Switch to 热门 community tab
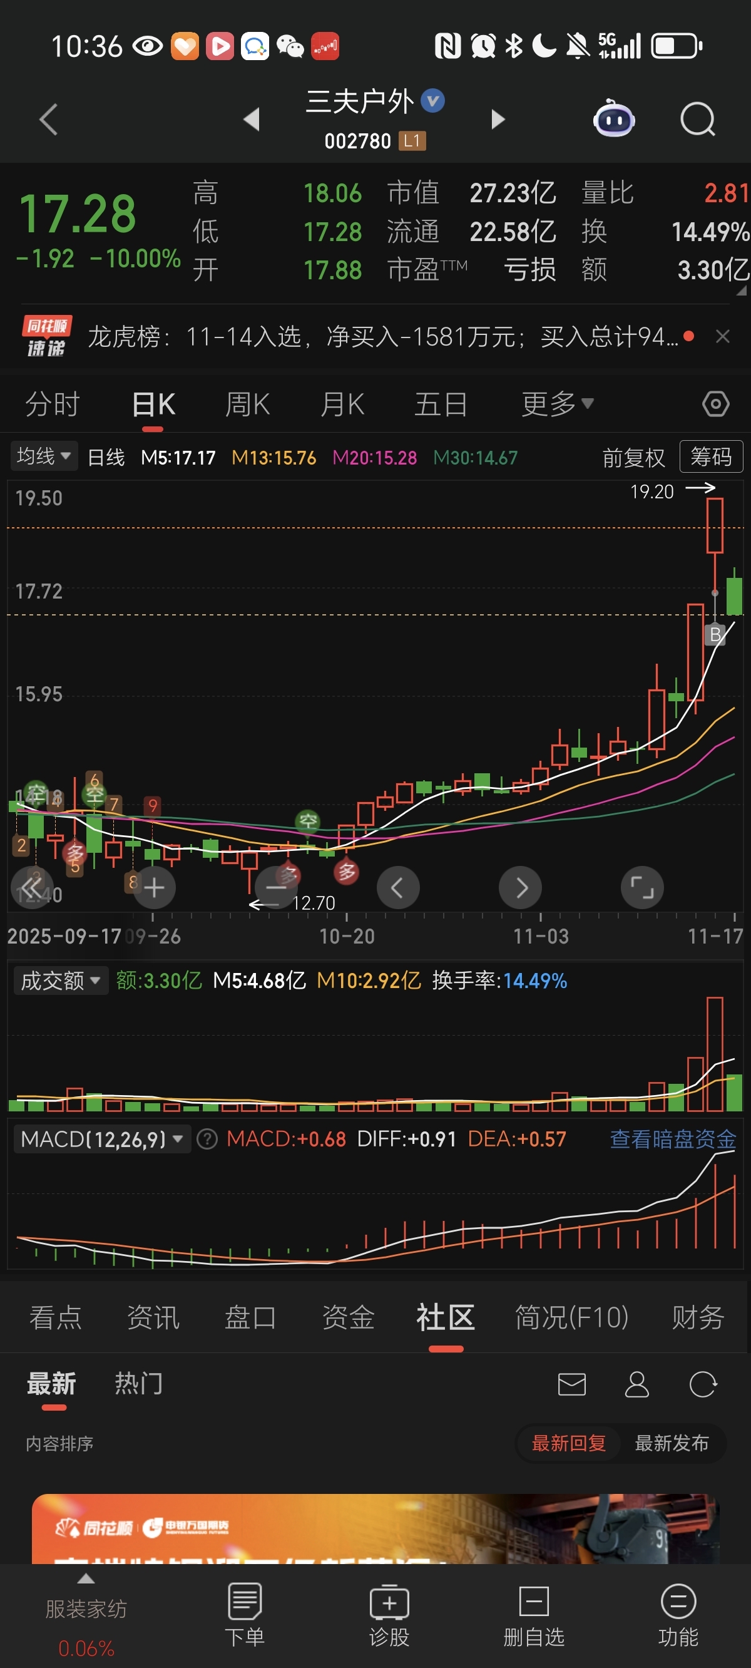The width and height of the screenshot is (751, 1668). pyautogui.click(x=138, y=1384)
